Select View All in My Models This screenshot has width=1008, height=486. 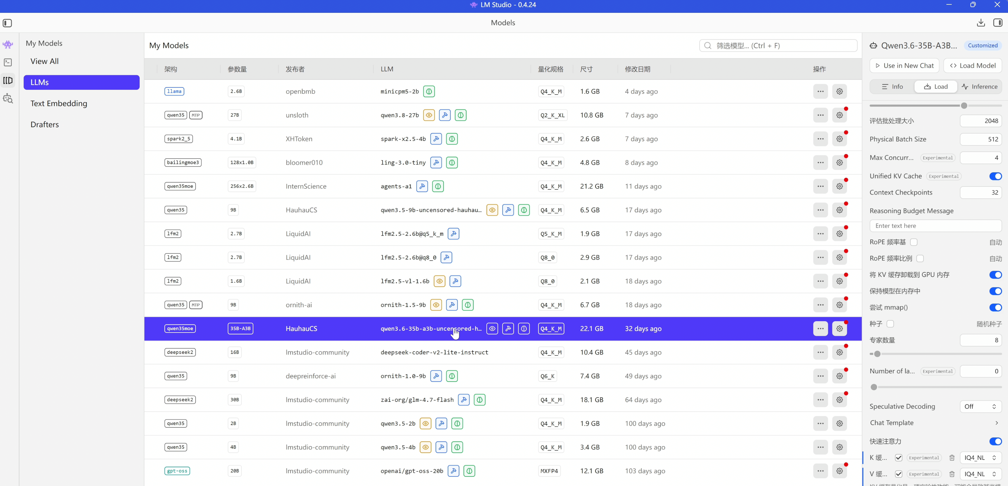click(81, 61)
